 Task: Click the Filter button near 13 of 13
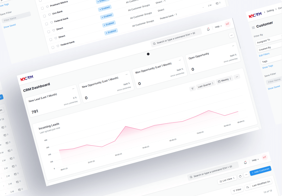point(237,190)
